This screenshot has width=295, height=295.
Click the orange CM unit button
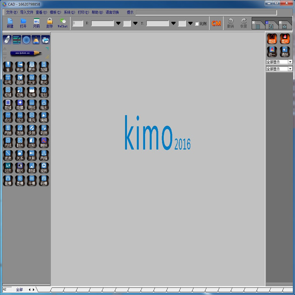click(216, 24)
